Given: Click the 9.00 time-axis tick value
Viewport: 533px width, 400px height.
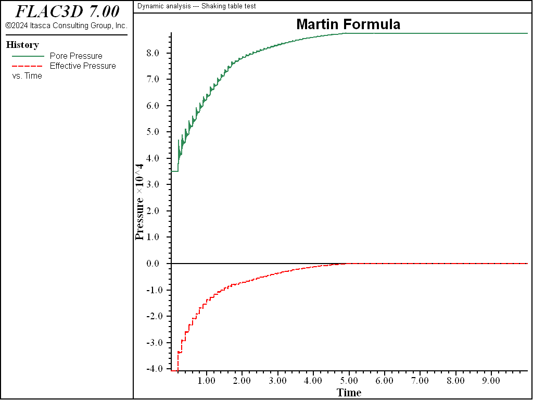Looking at the screenshot, I should [491, 380].
